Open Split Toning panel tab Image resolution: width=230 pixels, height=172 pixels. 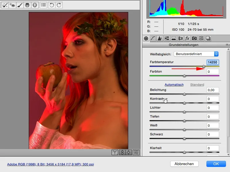point(174,38)
